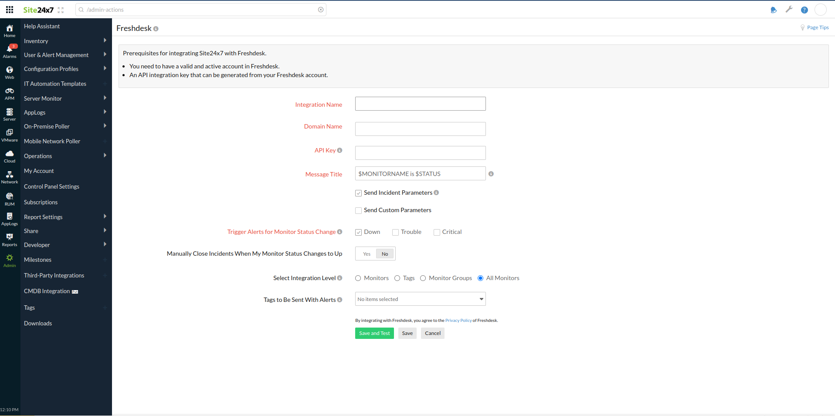Enable Send Custom Parameters
This screenshot has height=416, width=835.
[358, 210]
